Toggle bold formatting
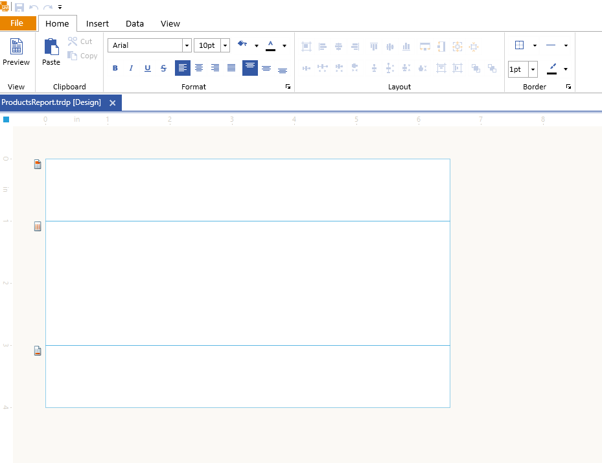Viewport: 602px width, 463px height. [115, 68]
